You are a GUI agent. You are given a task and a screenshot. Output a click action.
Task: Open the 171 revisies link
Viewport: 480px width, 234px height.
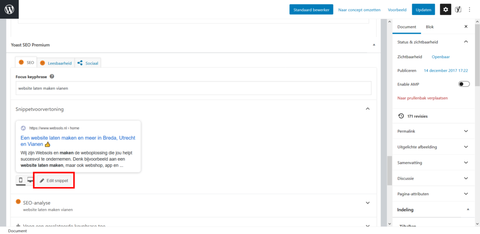tap(417, 116)
